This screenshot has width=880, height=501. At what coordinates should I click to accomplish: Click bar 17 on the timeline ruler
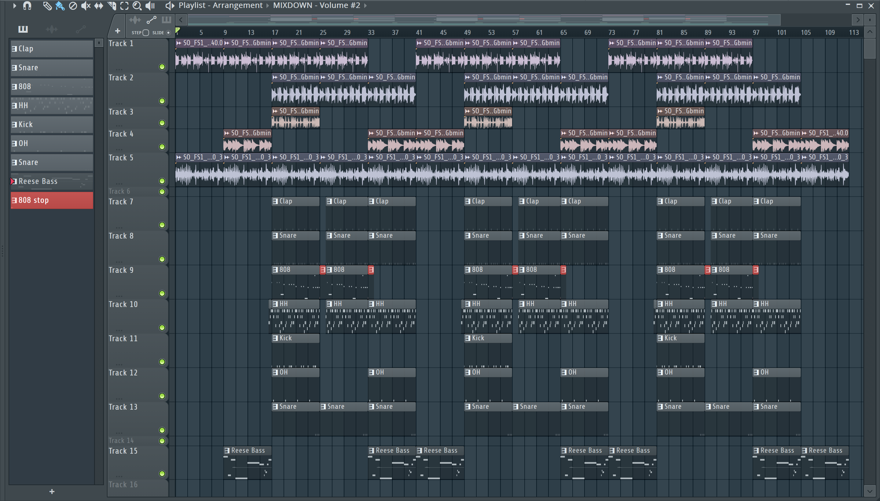point(275,32)
